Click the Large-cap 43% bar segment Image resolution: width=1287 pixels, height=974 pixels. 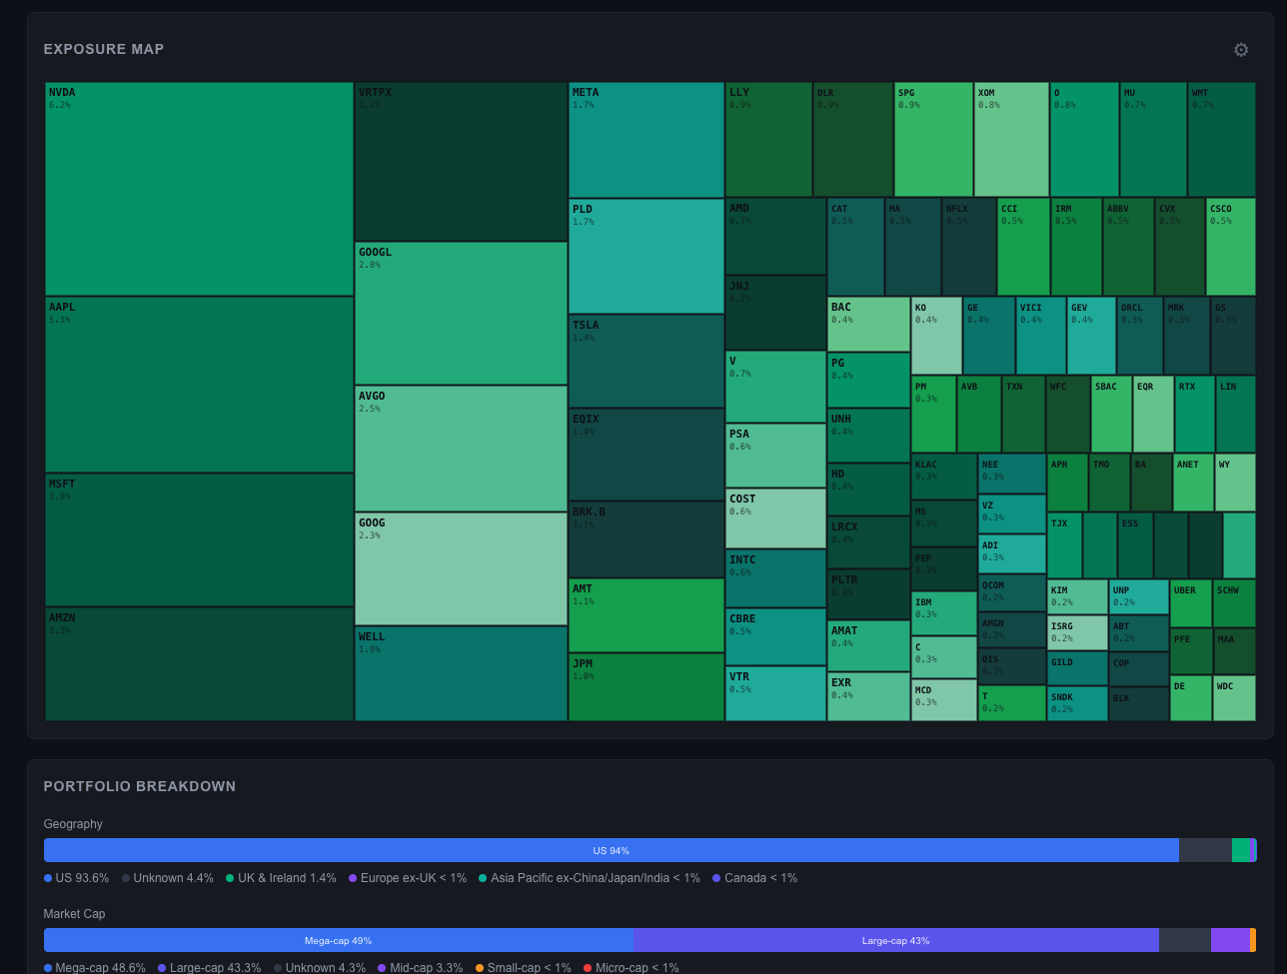[895, 940]
